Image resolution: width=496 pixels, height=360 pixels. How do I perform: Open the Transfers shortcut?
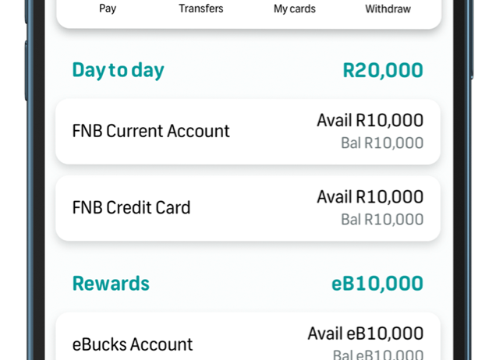coord(200,9)
